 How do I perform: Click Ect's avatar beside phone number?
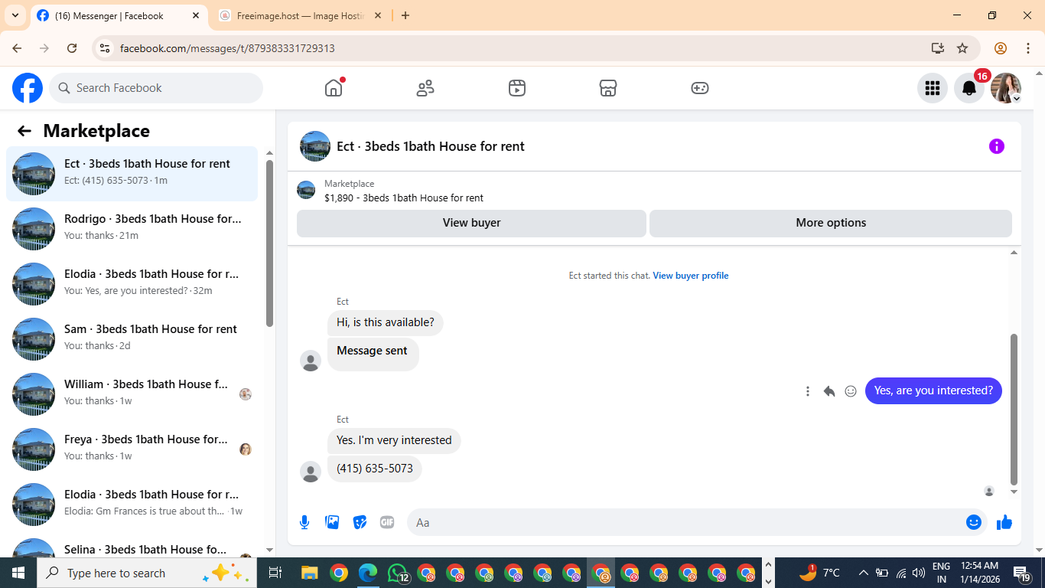pos(311,472)
